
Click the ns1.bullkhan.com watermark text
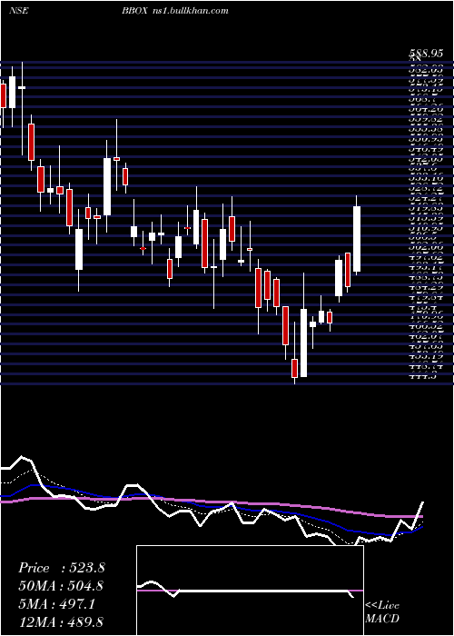point(189,11)
